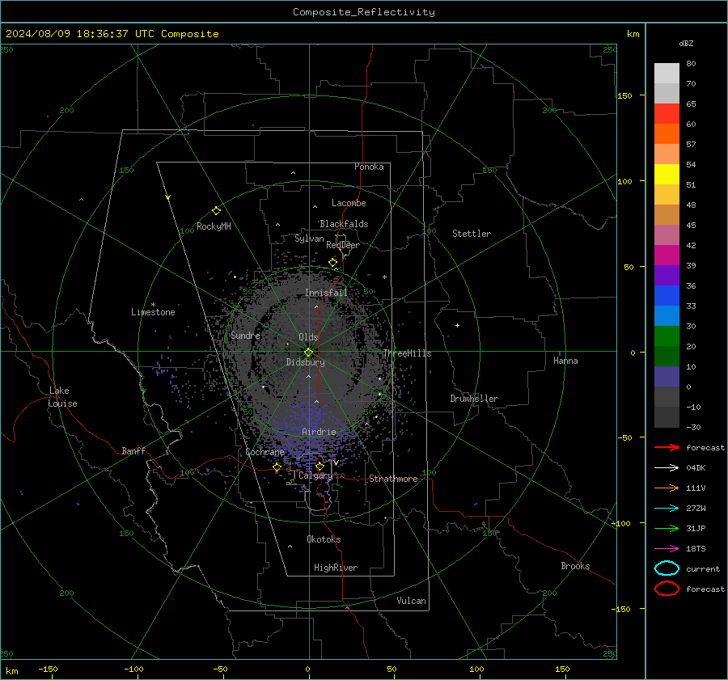Select the Sylvan label on map
The height and width of the screenshot is (680, 728).
pos(309,239)
